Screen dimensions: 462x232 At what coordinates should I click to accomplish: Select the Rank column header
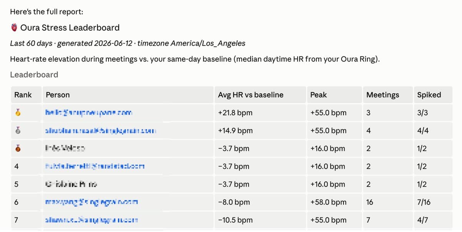point(23,95)
